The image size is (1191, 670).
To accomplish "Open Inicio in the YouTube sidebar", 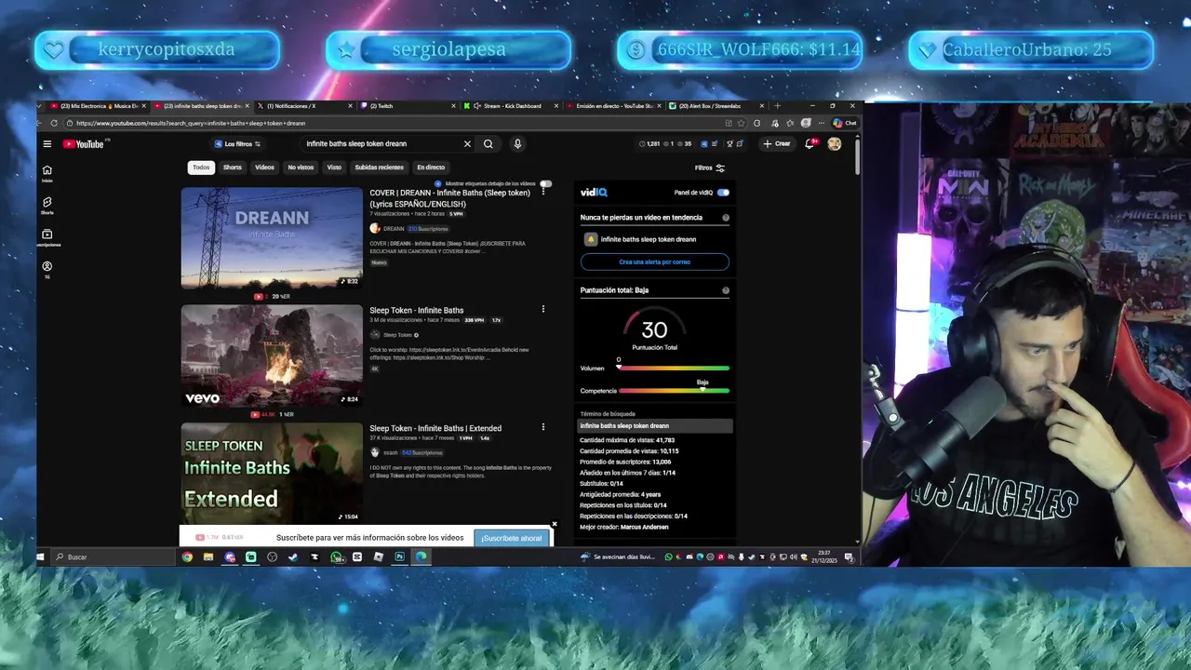I will pos(47,172).
